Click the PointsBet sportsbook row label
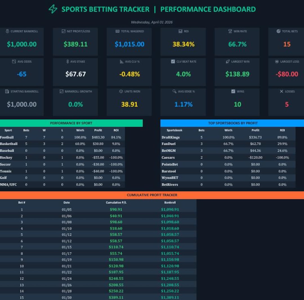The image size is (304, 300). pos(170,164)
